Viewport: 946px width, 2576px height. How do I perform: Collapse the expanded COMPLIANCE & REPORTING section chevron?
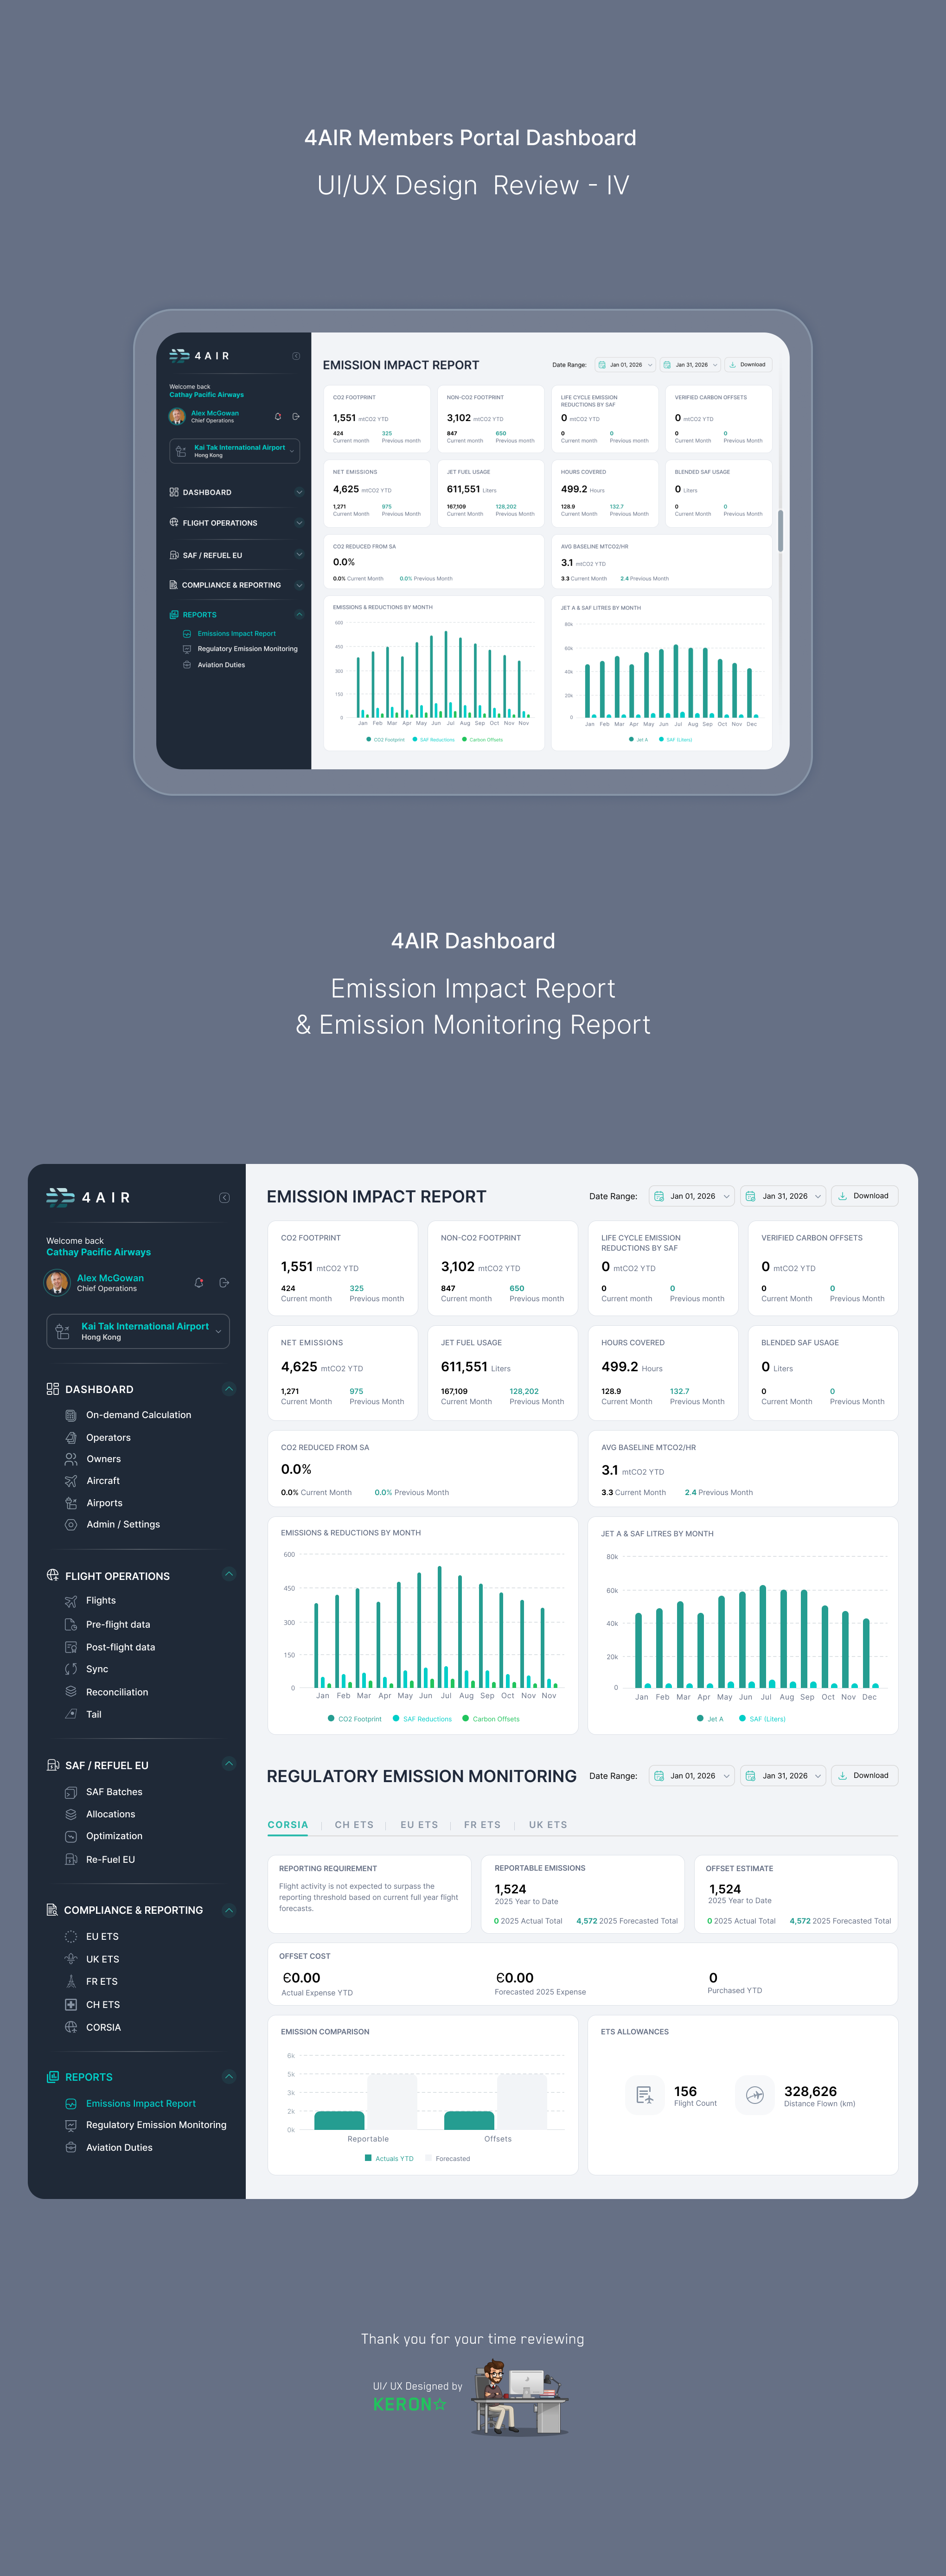tap(229, 1910)
